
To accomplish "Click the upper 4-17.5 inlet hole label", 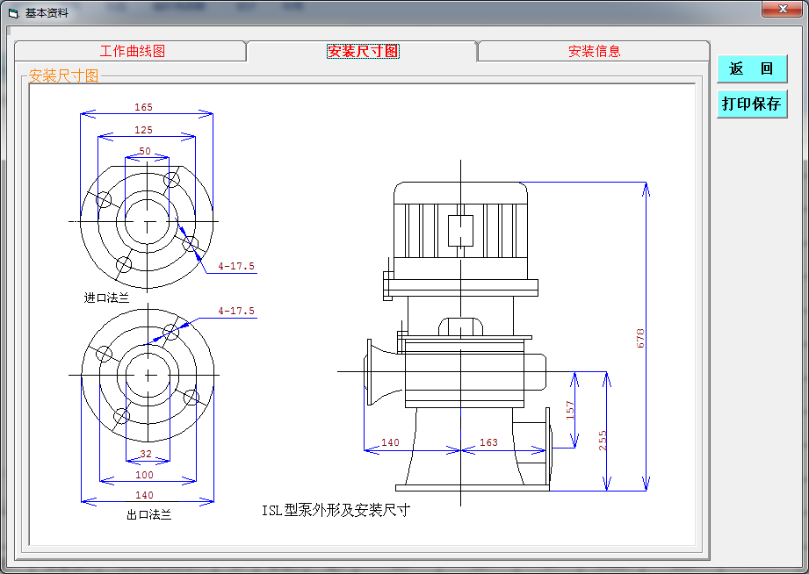I will coord(236,266).
